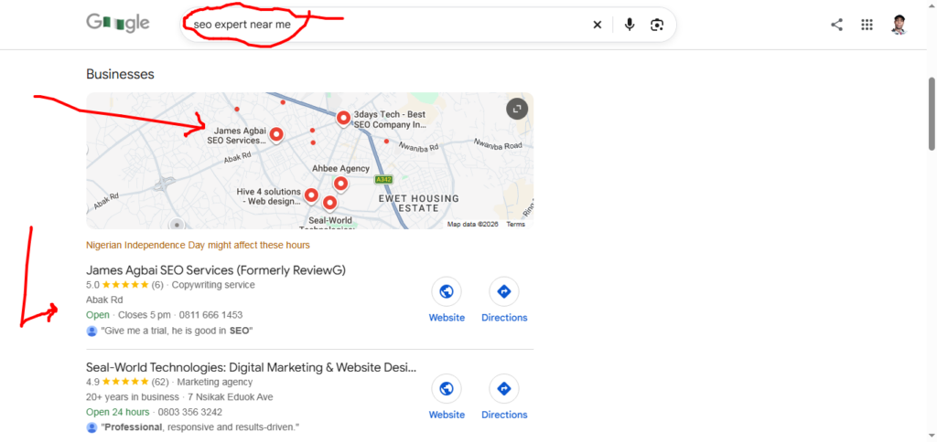The width and height of the screenshot is (937, 442).
Task: Click the Hive 4 solutions - Web design label
Action: click(268, 196)
